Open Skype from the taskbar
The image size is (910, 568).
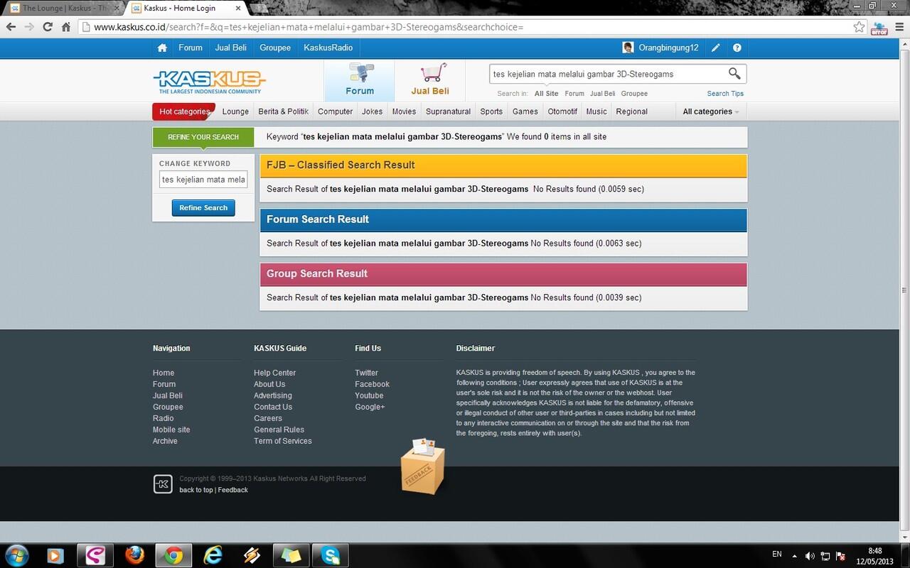330,555
